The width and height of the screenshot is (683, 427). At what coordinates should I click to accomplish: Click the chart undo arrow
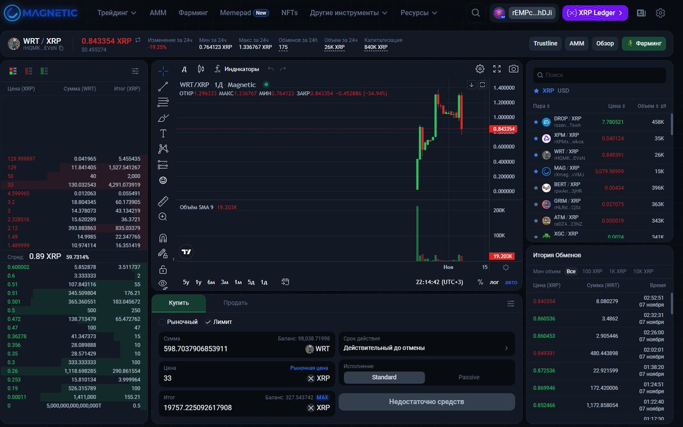271,69
